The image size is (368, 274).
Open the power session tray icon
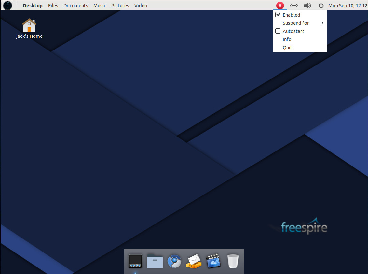click(x=321, y=6)
